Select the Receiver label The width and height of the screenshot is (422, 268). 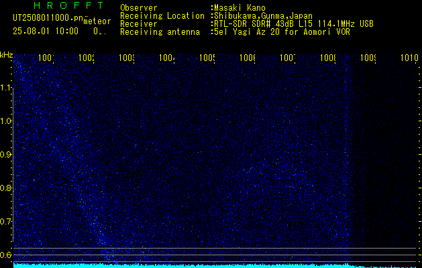pos(139,24)
